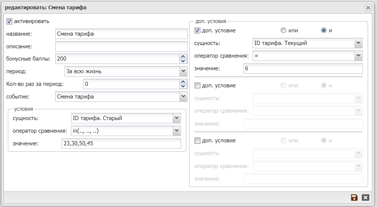Decrease times-per-period count with the down arrow
The width and height of the screenshot is (377, 207).
[183, 86]
